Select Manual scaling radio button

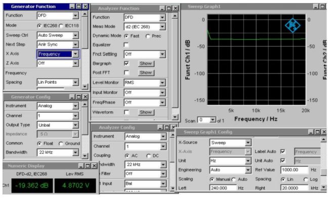click(212, 179)
